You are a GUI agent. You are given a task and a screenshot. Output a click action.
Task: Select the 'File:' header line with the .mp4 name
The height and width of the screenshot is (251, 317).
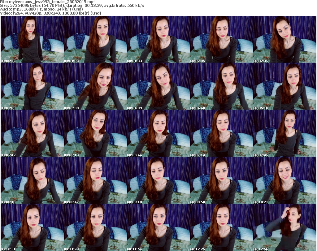(x=48, y=2)
